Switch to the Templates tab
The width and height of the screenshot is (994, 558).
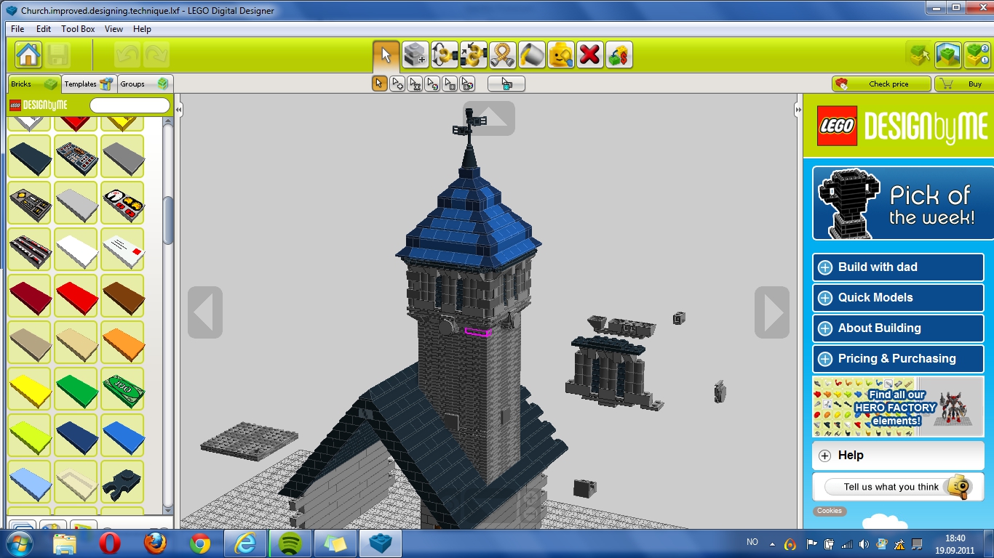tap(89, 84)
